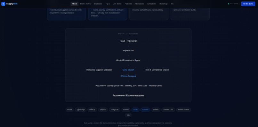Click the Gemini tech chip
The image size is (258, 127).
coord(126,110)
